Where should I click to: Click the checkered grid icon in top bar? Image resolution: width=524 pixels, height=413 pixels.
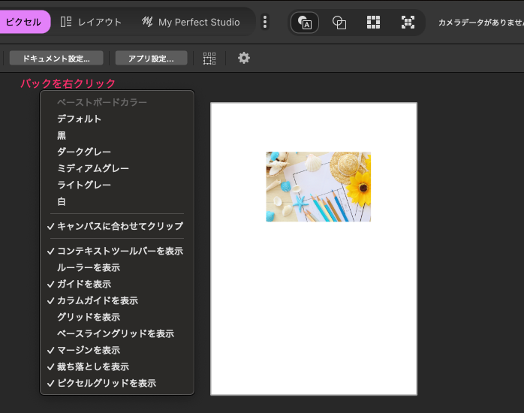point(373,23)
